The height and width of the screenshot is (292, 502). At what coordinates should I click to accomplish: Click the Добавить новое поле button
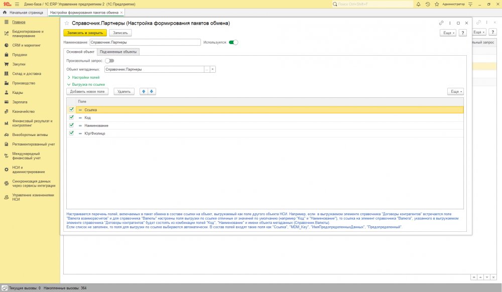coord(87,91)
